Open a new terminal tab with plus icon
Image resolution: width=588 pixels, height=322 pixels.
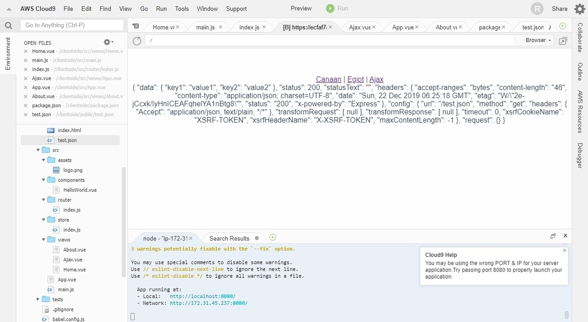tap(272, 237)
